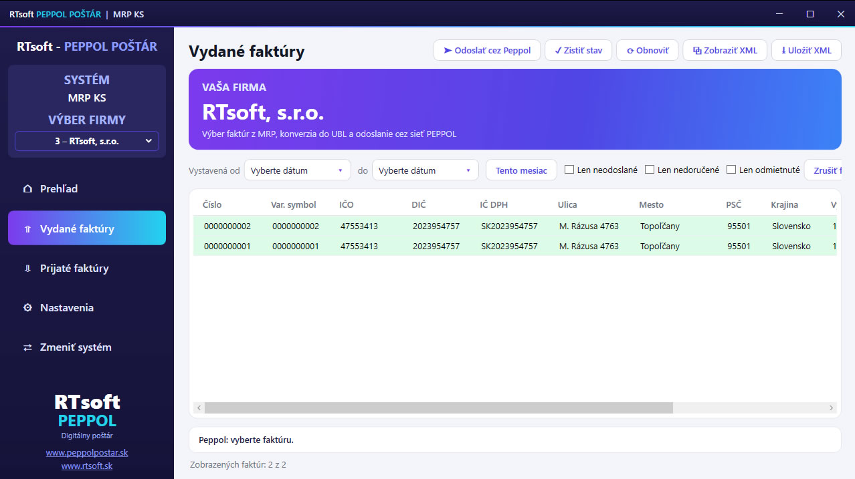Enable the Len odmietnuté checkbox

[x=731, y=170]
